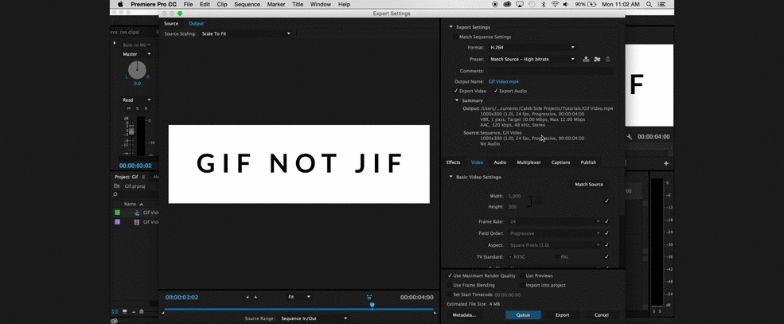Select the PAL TV standard
Image resolution: width=784 pixels, height=324 pixels.
coord(557,257)
